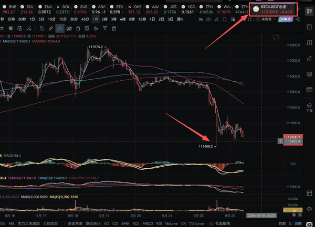315x227 pixels.
Task: Open the 下单 order panel expander
Action: [x=309, y=106]
